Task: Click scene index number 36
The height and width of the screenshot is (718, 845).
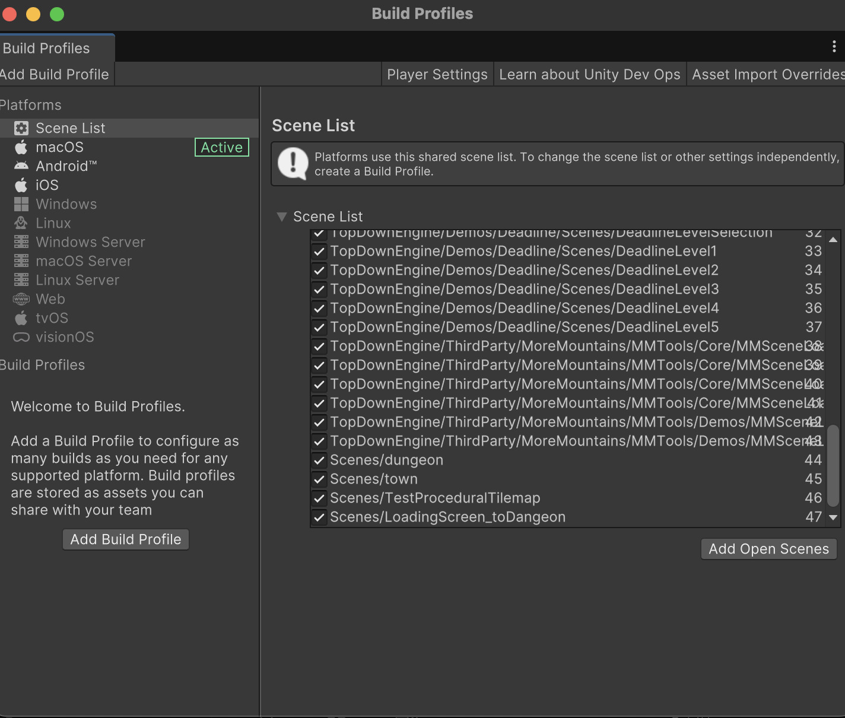Action: point(814,309)
